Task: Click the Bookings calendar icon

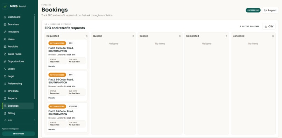Action: click(x=5, y=106)
